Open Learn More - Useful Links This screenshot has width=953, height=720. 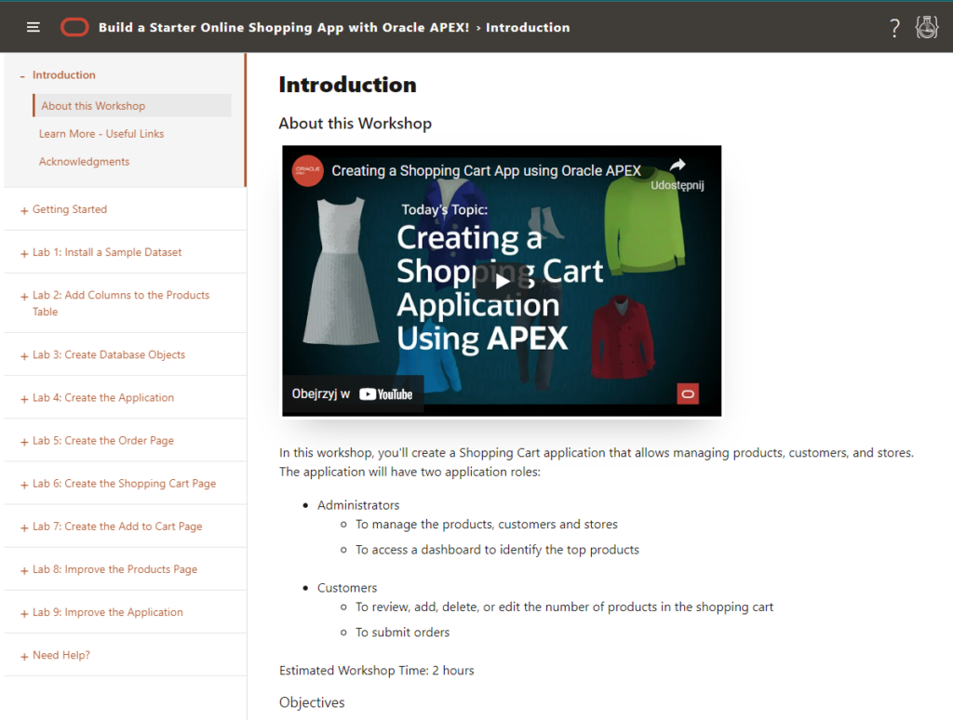pyautogui.click(x=101, y=134)
